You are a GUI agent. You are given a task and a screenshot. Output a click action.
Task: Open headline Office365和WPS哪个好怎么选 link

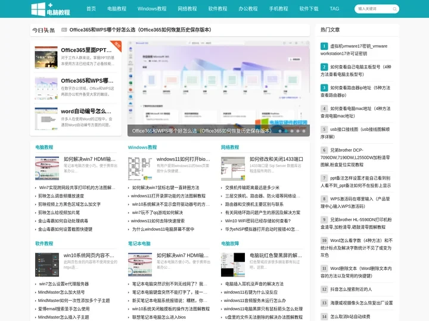(141, 30)
